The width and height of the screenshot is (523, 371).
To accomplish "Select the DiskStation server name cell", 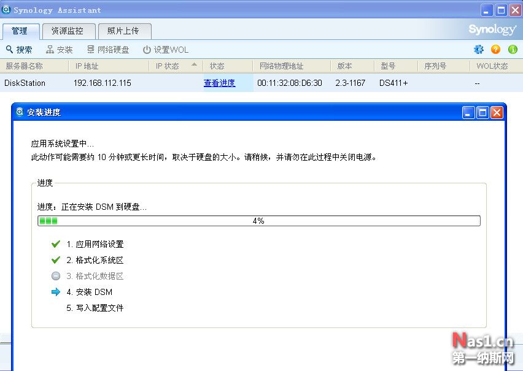I will pyautogui.click(x=25, y=83).
